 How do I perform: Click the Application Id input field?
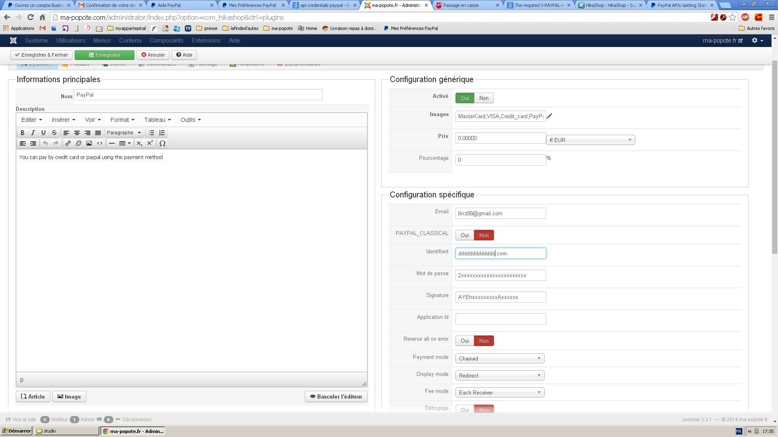click(500, 319)
